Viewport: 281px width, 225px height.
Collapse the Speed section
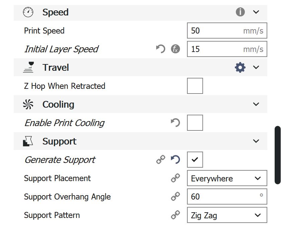(256, 12)
